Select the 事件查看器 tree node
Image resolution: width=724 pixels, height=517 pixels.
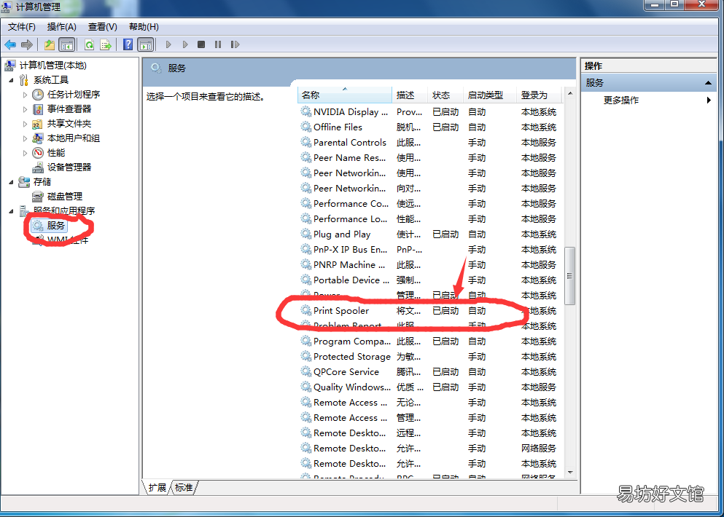[69, 109]
